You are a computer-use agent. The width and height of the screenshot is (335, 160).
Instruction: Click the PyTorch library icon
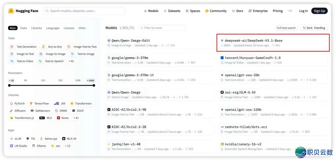11,104
